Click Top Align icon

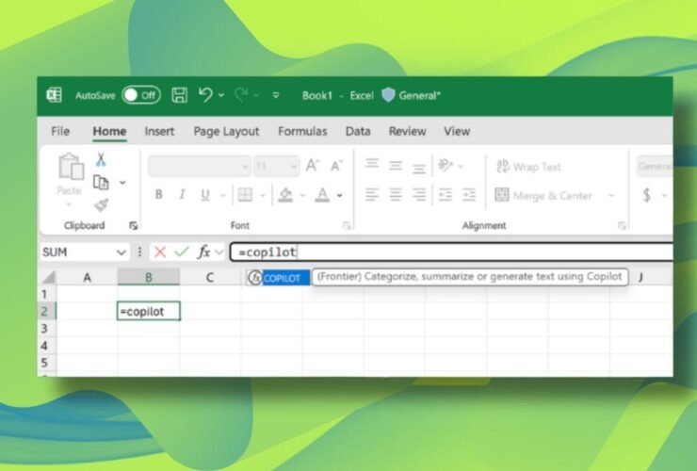click(372, 165)
